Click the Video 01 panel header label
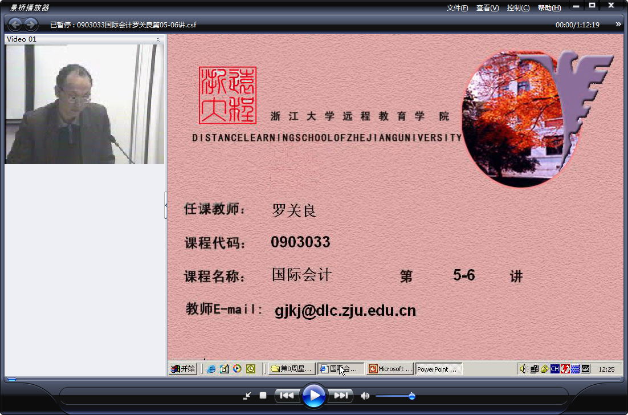Viewport: 628px width, 415px height. tap(22, 39)
